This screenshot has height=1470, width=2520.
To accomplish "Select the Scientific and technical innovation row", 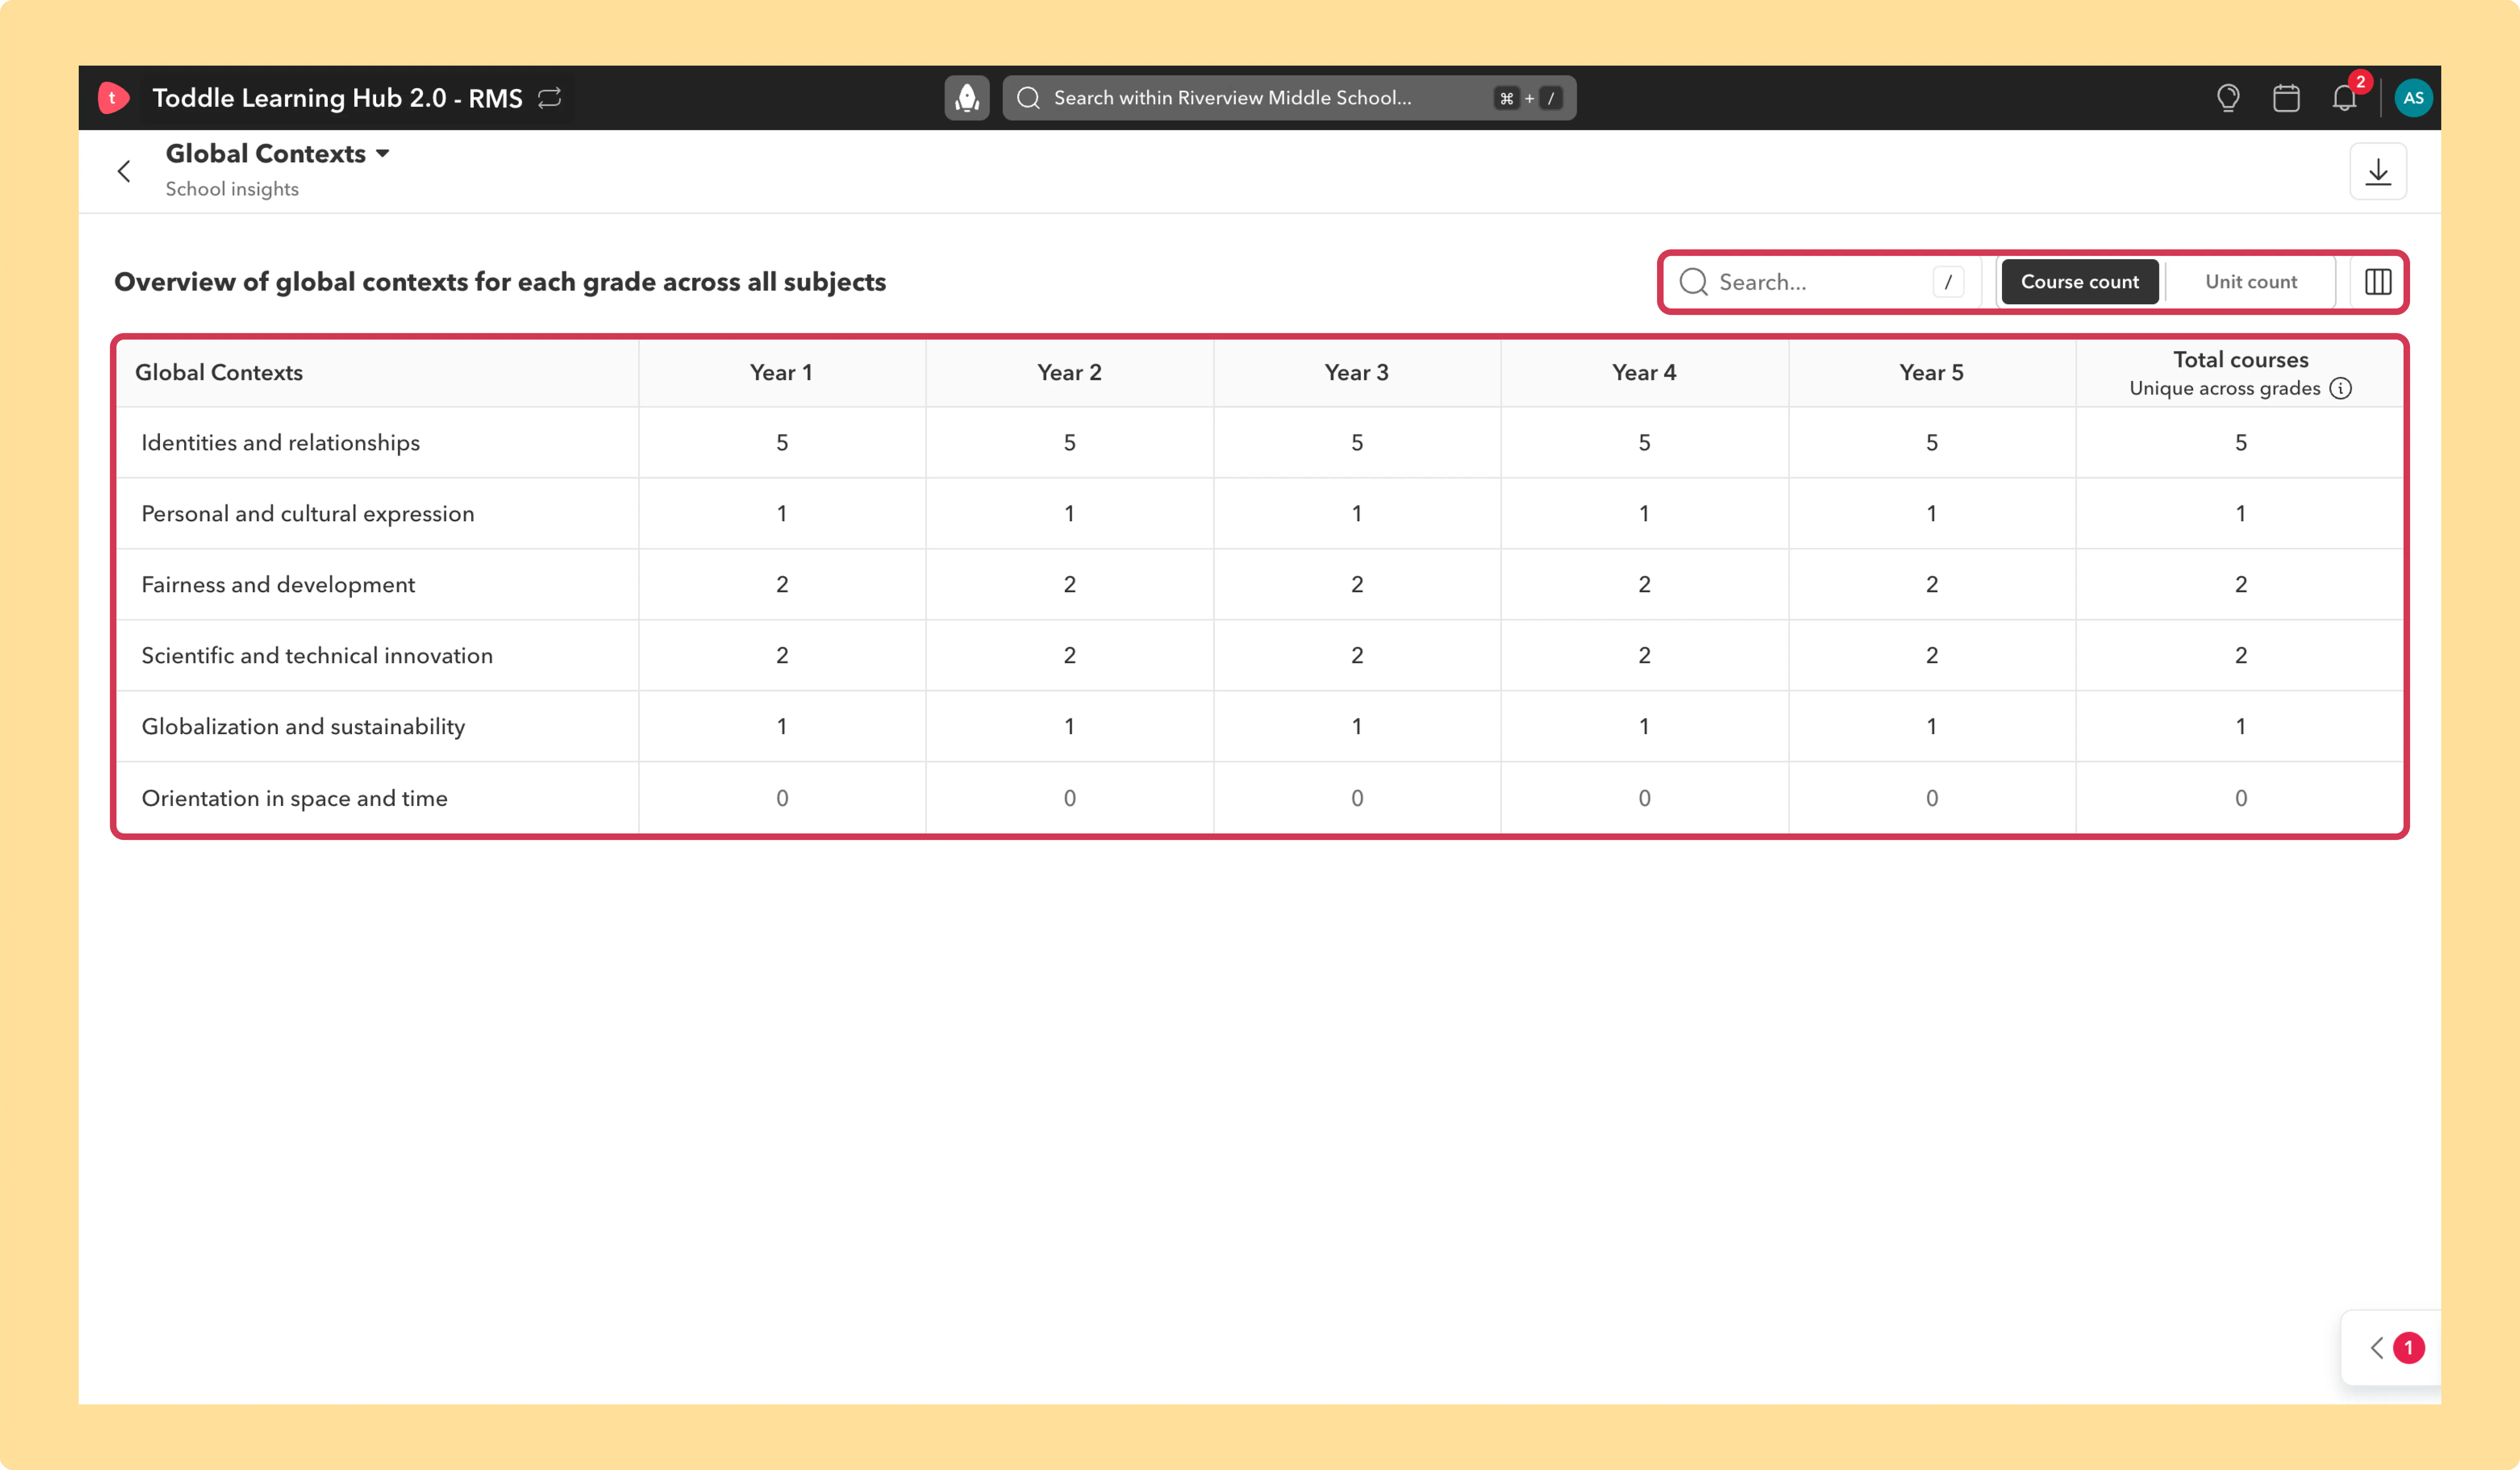I will tap(1260, 655).
